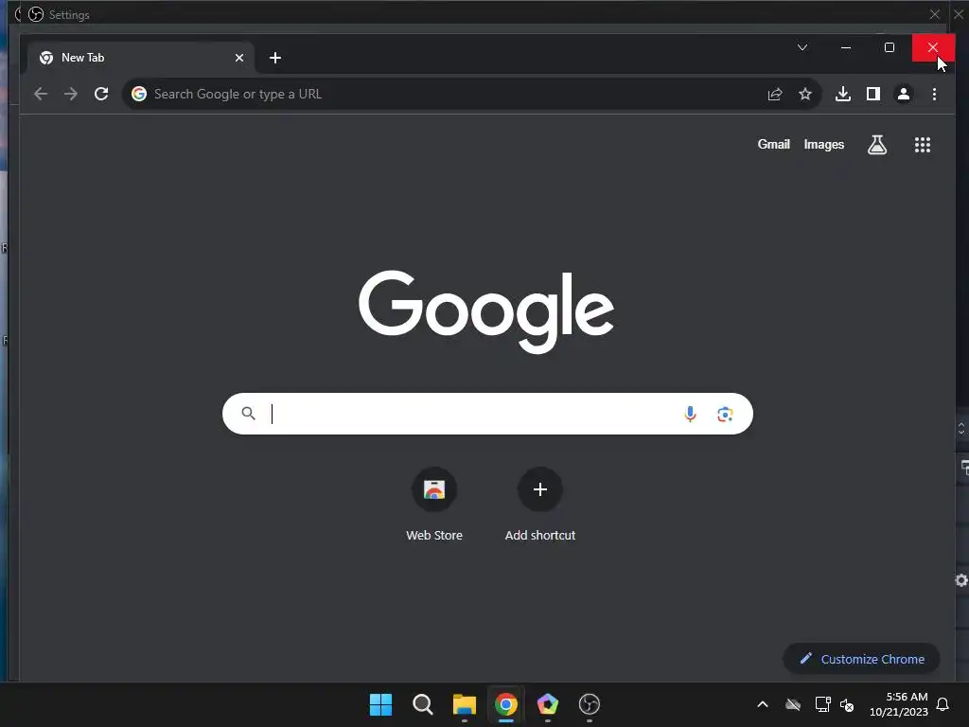This screenshot has width=969, height=727.
Task: Maximize the Chrome window
Action: click(890, 47)
